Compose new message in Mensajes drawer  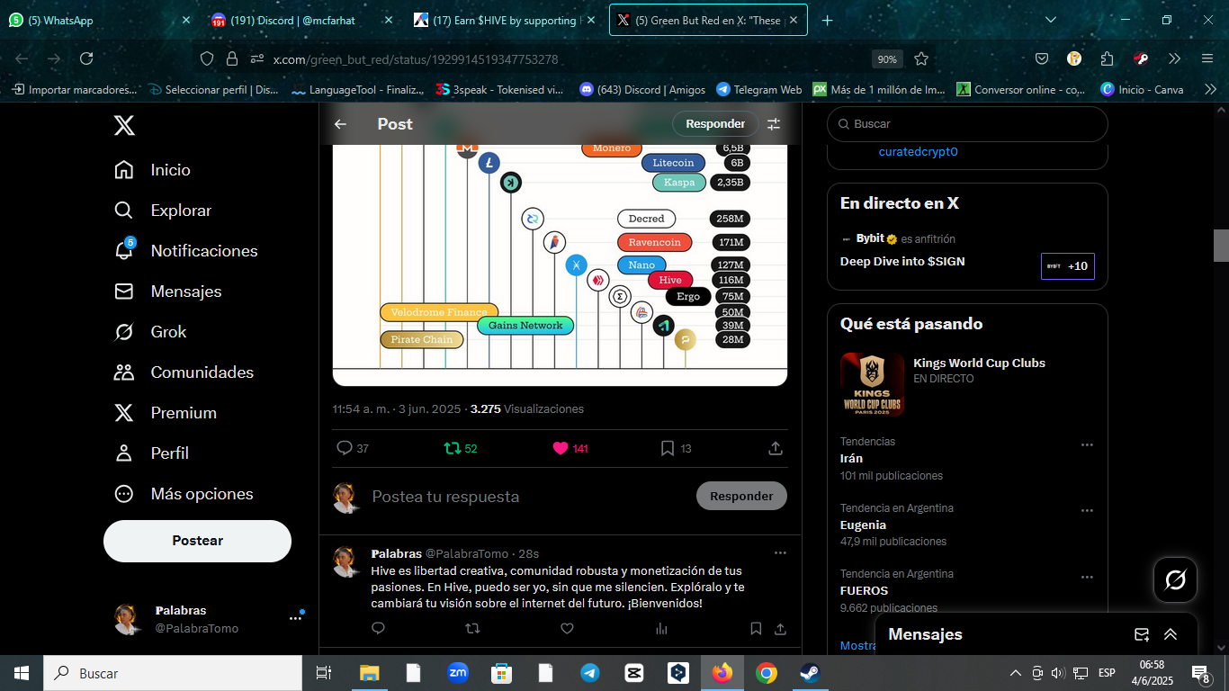pyautogui.click(x=1142, y=634)
